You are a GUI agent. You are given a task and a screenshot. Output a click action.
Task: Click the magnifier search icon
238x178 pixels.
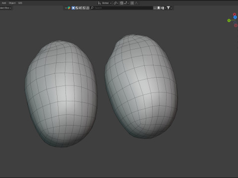pos(92,8)
